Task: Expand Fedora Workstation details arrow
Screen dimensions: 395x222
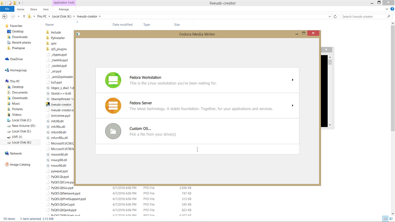Action: click(x=292, y=80)
